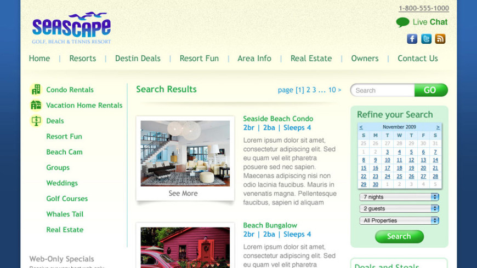This screenshot has width=477, height=268.
Task: Open the Contact Us menu item
Action: click(418, 59)
